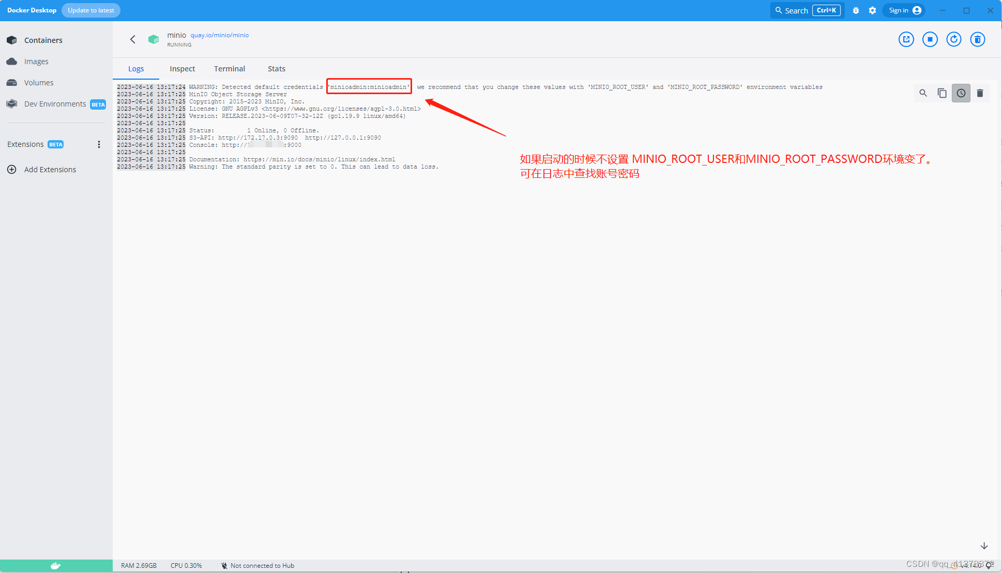Clear the log terminal output
The height and width of the screenshot is (573, 1002).
tap(980, 93)
